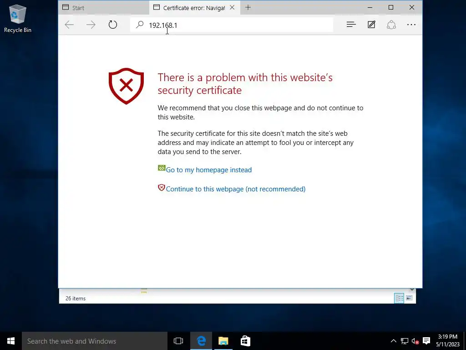Open Task View from the taskbar
This screenshot has width=466, height=350.
(178, 341)
